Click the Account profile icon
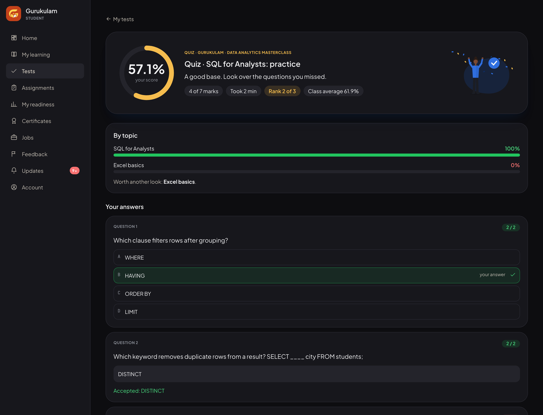The height and width of the screenshot is (415, 543). click(14, 187)
